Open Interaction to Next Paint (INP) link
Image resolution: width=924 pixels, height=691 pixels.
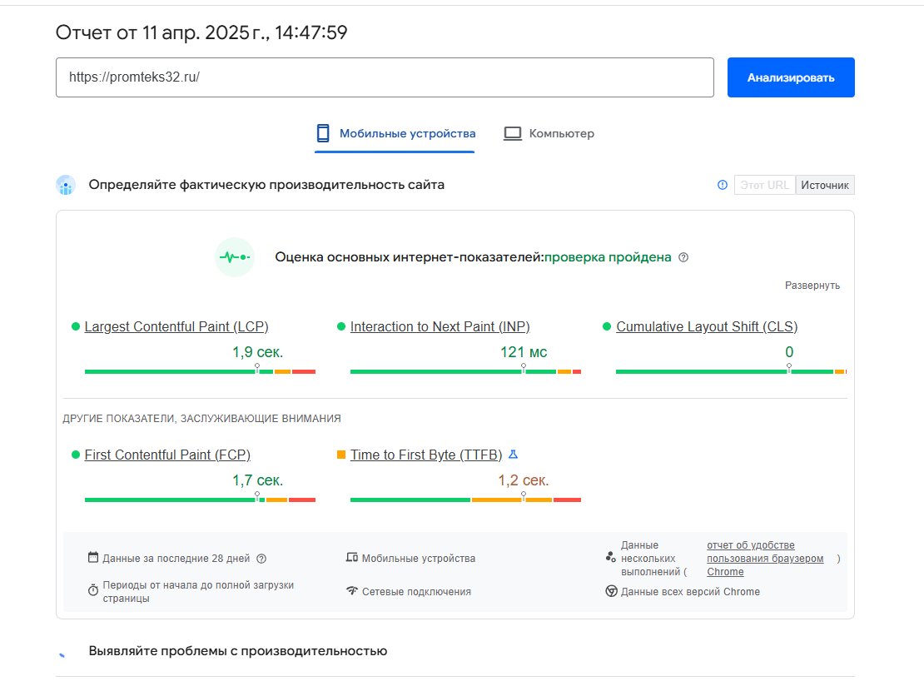pos(440,326)
